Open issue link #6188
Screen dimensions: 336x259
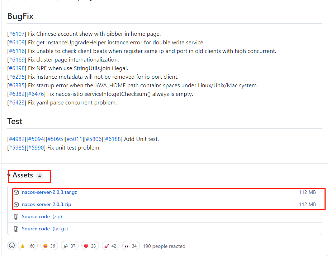[113, 139]
